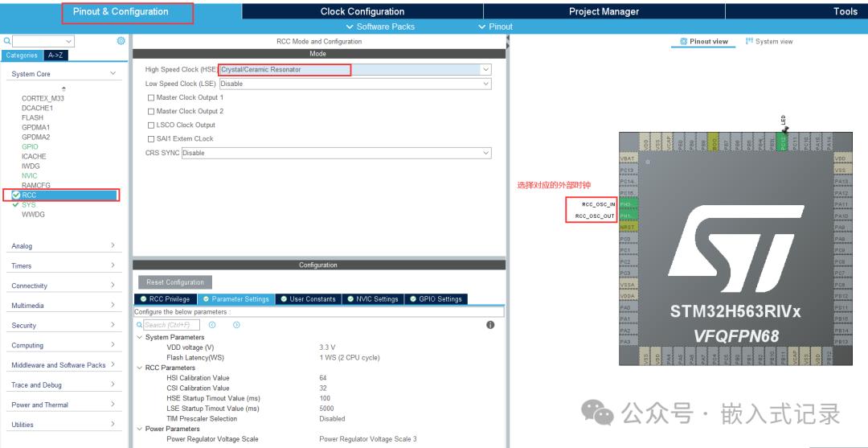The width and height of the screenshot is (868, 448).
Task: Select the PH1 RCC_OSC_OUT pin
Action: pyautogui.click(x=628, y=216)
